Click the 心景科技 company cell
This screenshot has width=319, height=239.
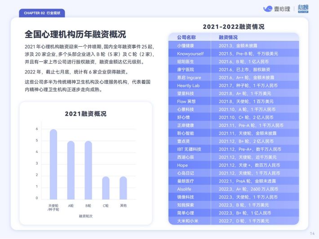coord(186,109)
